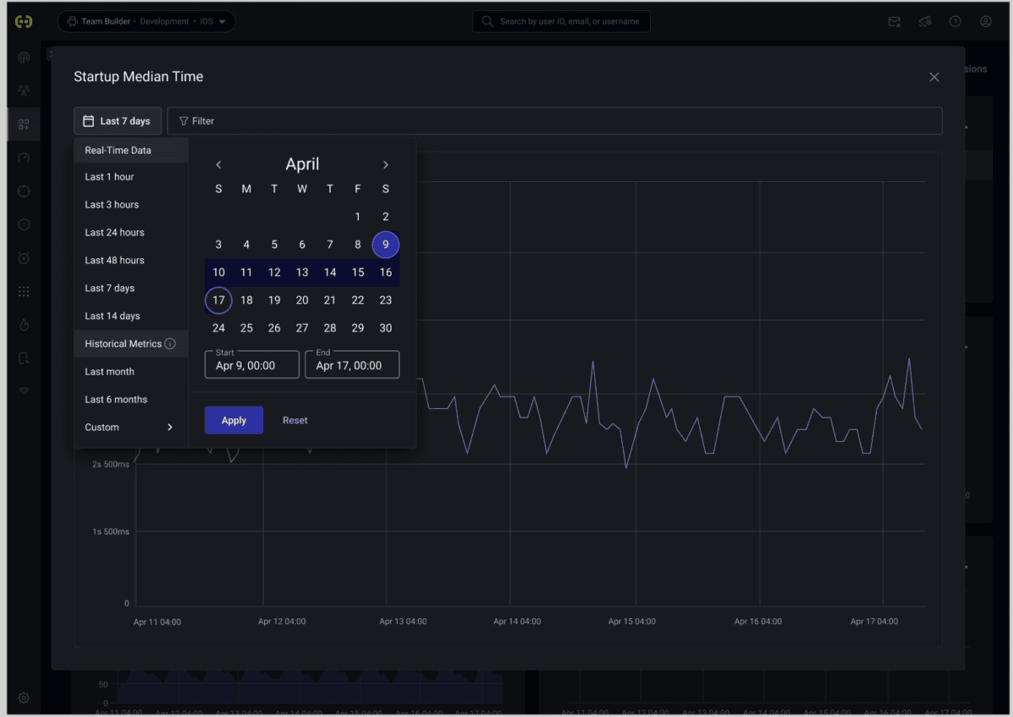Close the Startup Median Time dialog
The image size is (1013, 717).
[x=934, y=77]
